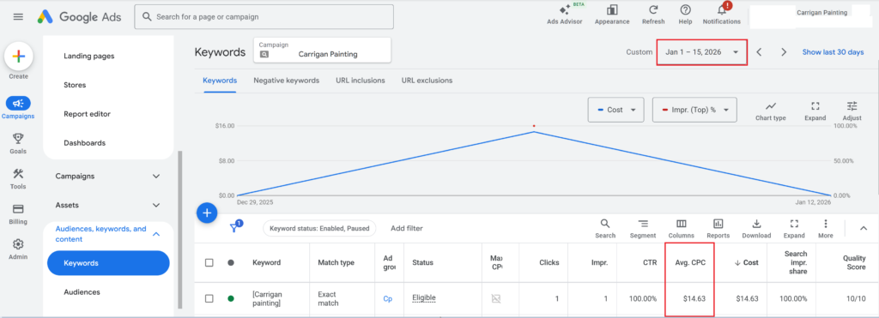Download the keywords table
The height and width of the screenshot is (318, 879).
pyautogui.click(x=756, y=228)
